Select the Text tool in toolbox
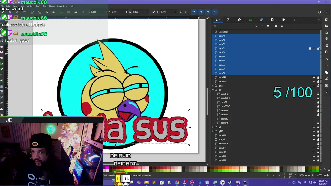The width and height of the screenshot is (331, 186). tap(2, 81)
